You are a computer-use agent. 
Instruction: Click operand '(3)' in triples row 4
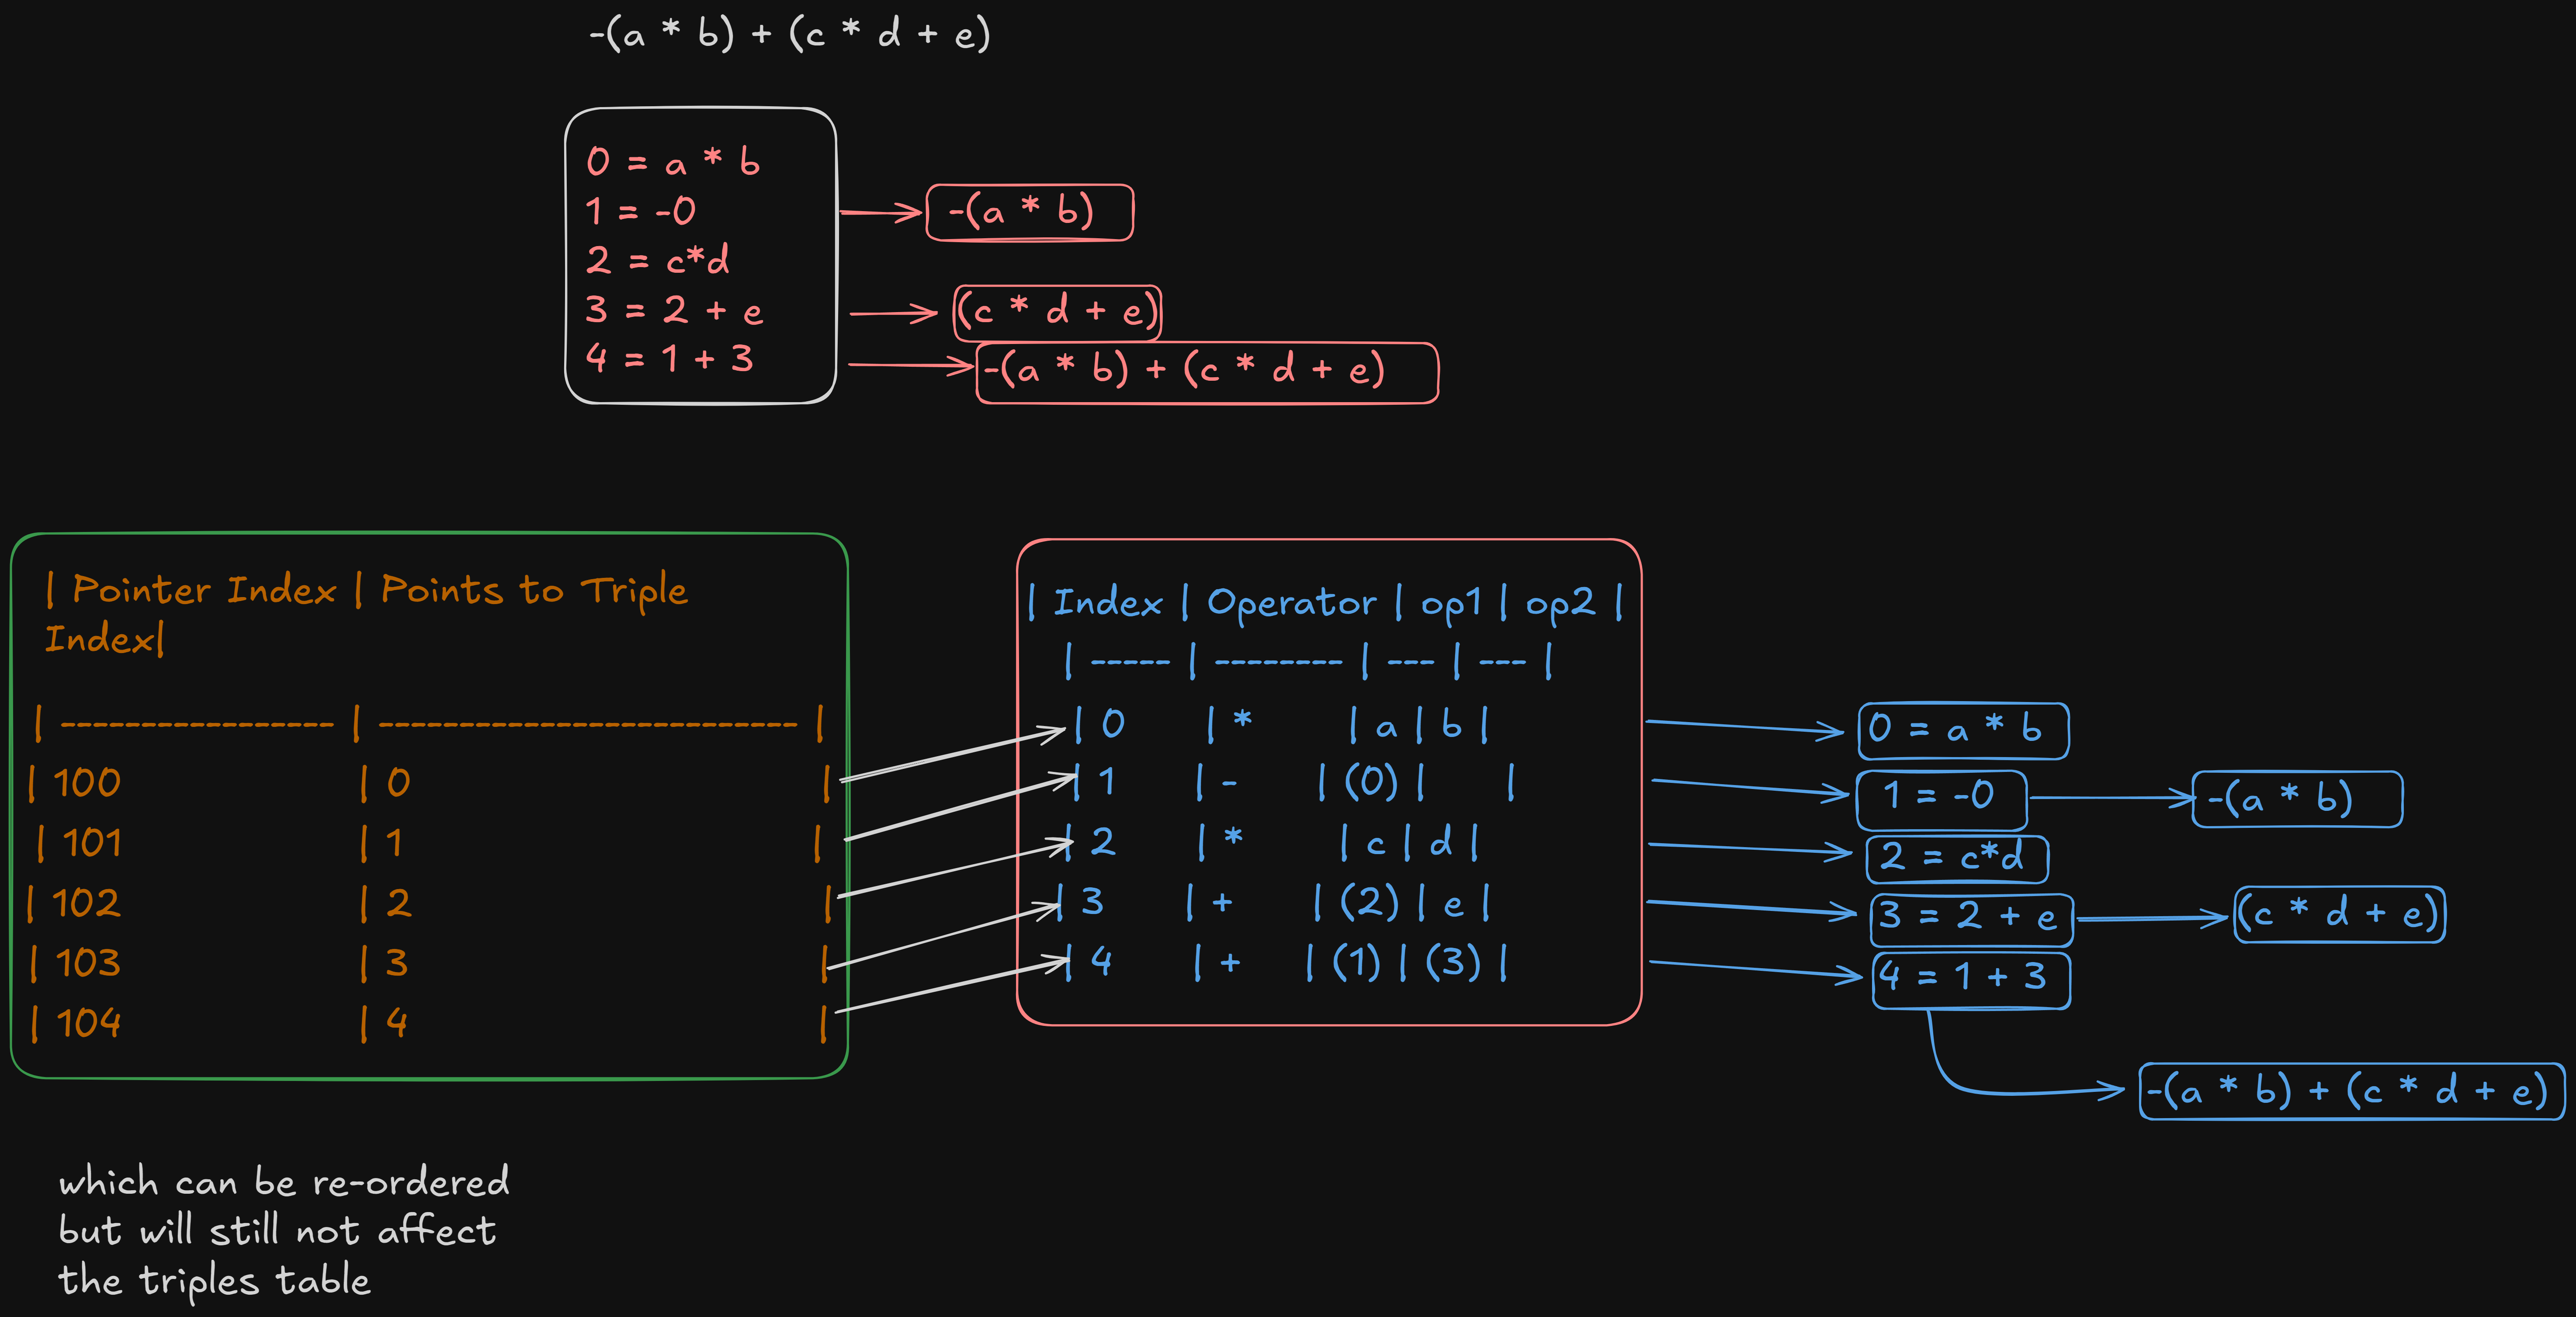[1453, 962]
